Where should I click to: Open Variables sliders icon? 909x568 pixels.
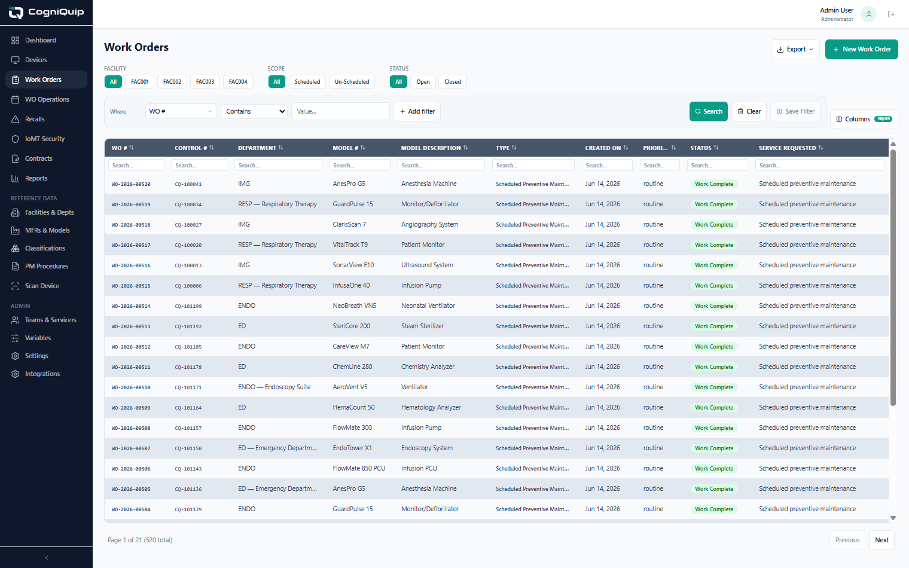[x=15, y=338]
